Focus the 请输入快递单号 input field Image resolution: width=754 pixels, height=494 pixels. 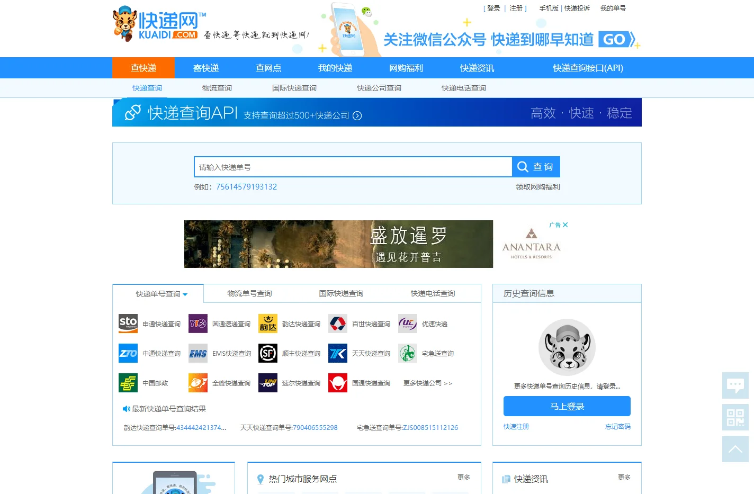click(x=353, y=167)
